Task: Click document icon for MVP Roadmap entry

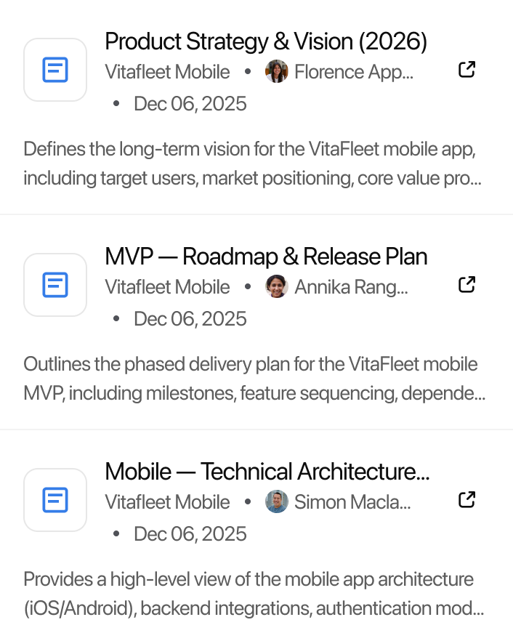Action: [x=55, y=285]
